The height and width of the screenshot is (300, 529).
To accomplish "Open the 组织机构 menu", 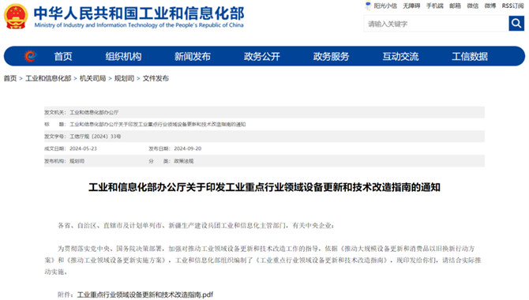I will (x=123, y=56).
